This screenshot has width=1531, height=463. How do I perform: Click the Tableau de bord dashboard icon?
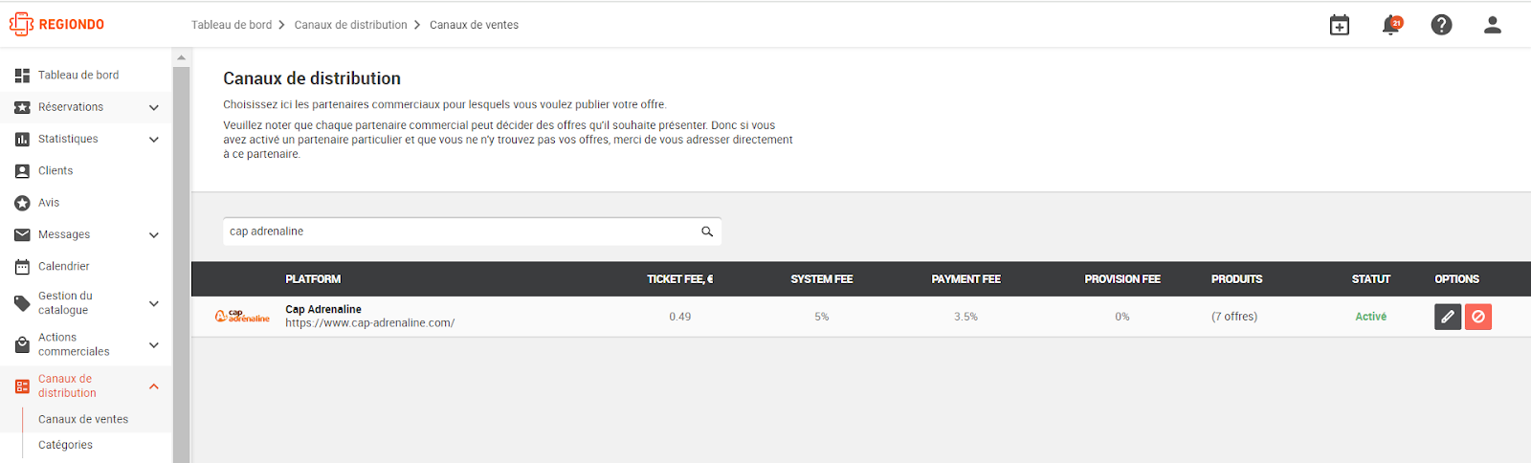(x=22, y=75)
